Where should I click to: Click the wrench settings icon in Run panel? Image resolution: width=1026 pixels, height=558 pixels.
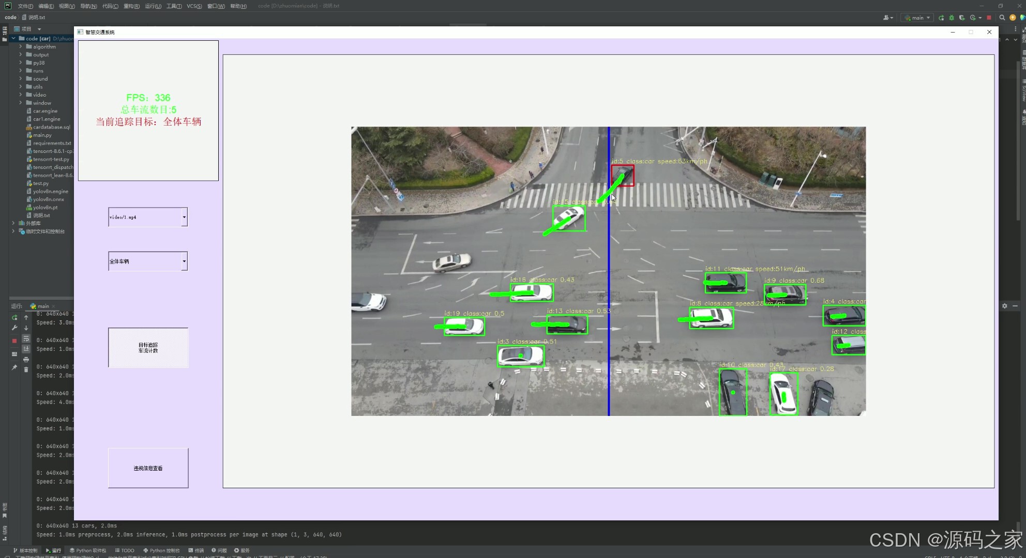click(x=14, y=328)
